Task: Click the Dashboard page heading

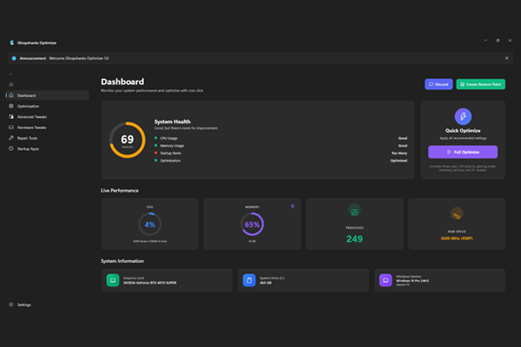Action: (122, 82)
